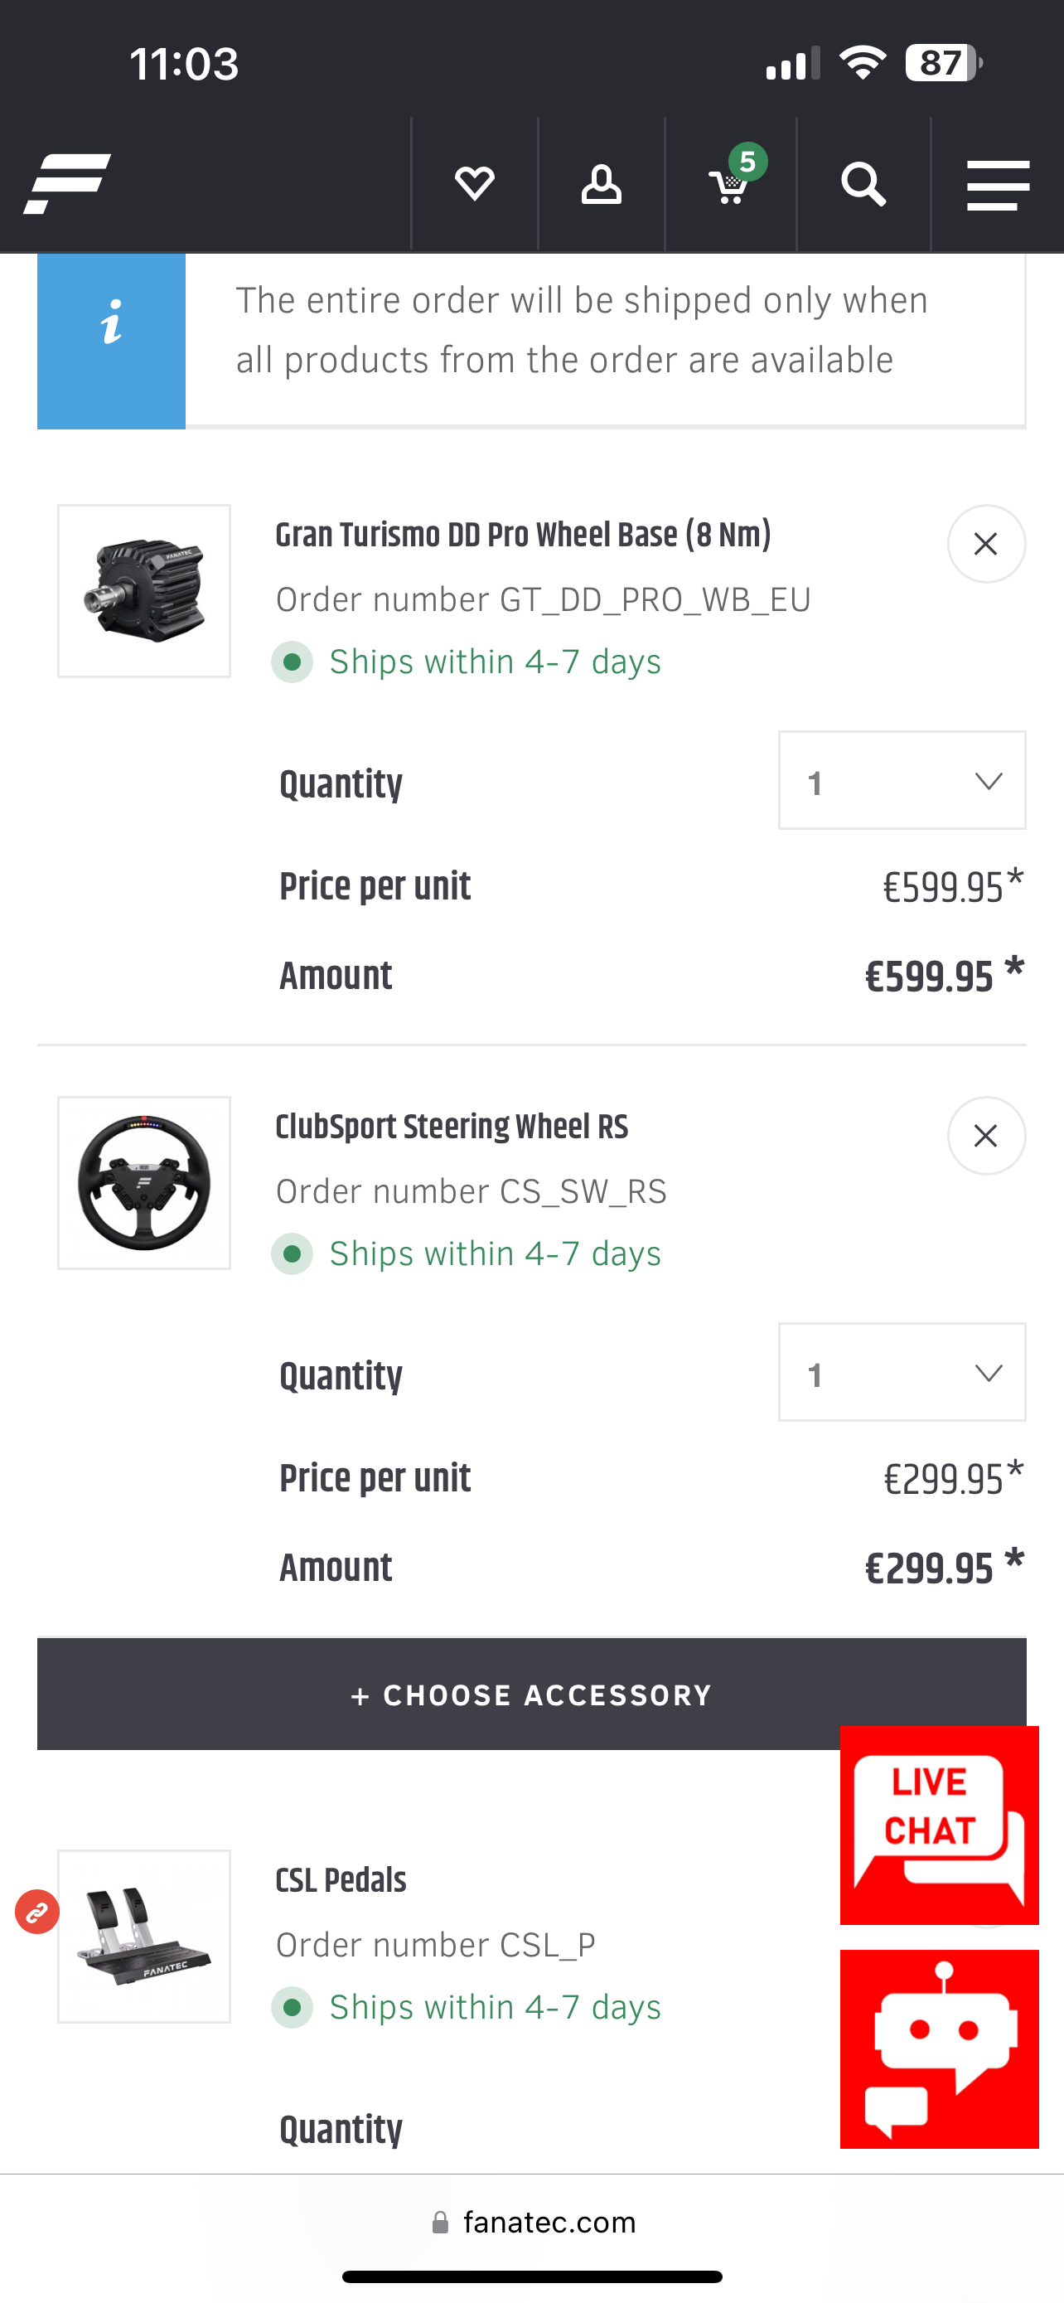Screen dimensions: 1064x2303
Task: Open quantity dropdown for Gran Turismo base
Action: (x=902, y=780)
